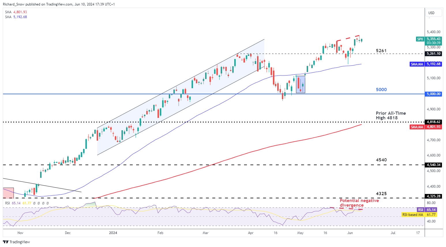The height and width of the screenshot is (247, 446).
Task: Click the May label on the time axis
Action: click(300, 233)
